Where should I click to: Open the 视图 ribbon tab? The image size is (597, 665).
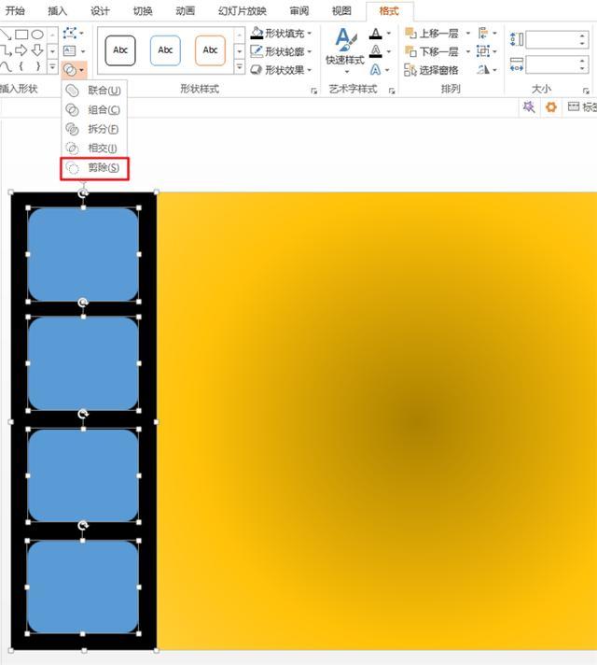341,10
